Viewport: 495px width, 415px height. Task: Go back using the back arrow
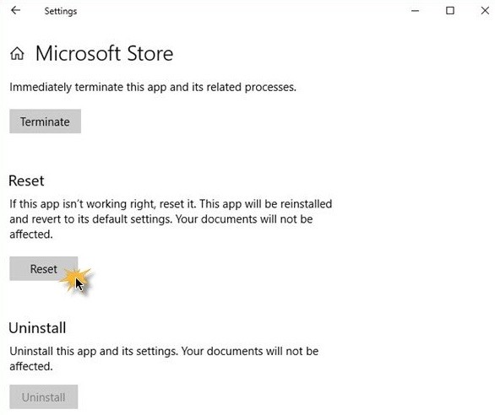click(x=15, y=11)
